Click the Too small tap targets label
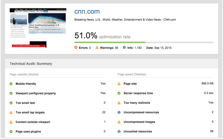Image resolution: width=223 pixels, height=139 pixels. point(30,112)
